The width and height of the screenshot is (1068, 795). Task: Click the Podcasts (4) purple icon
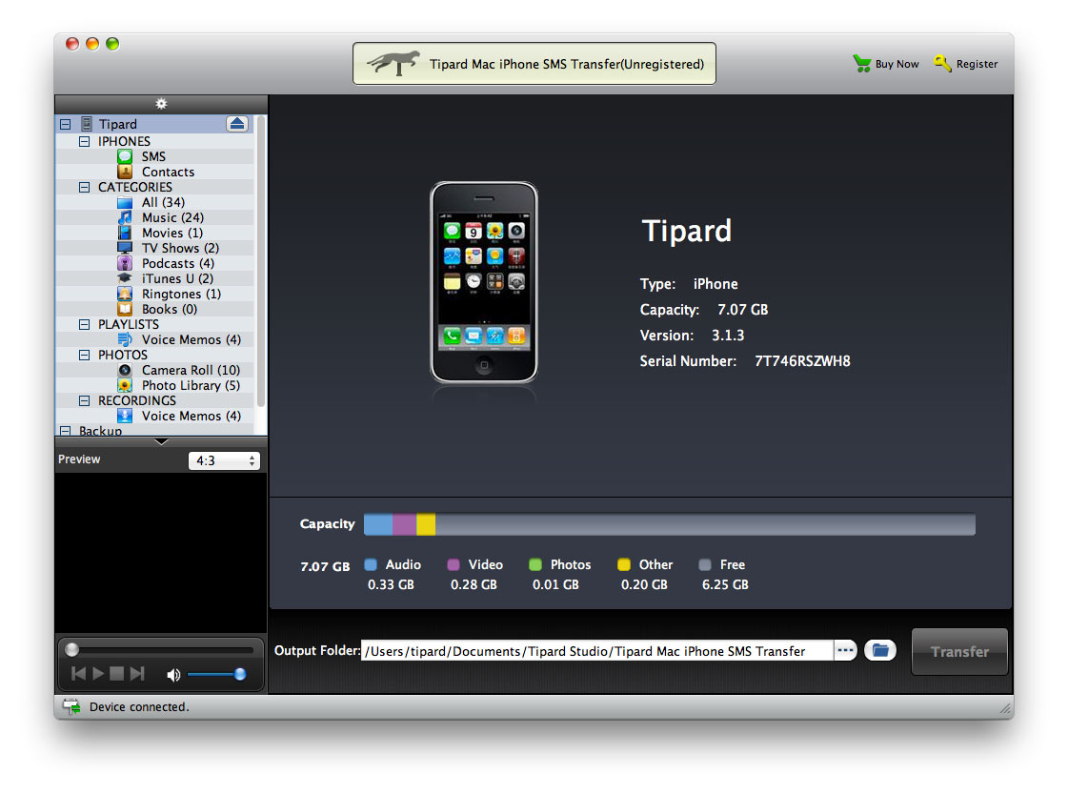[125, 263]
